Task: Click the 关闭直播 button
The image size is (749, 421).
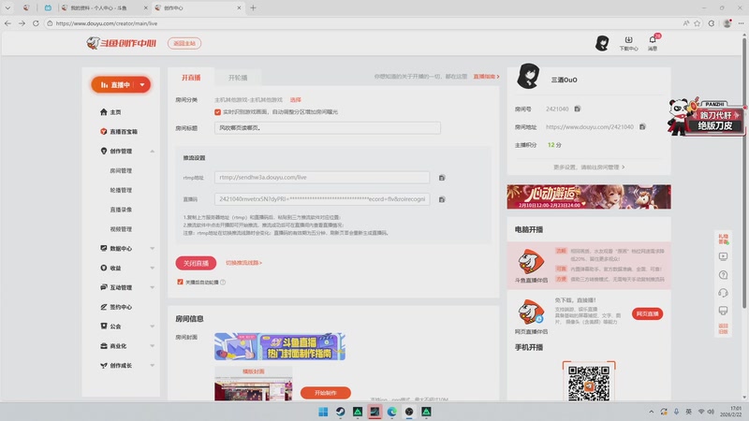Action: pos(196,263)
